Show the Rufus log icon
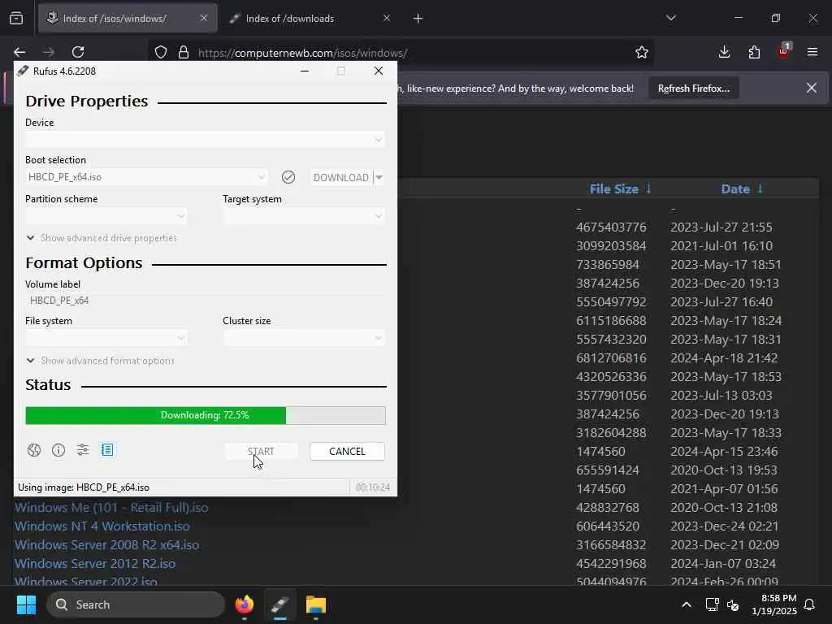Viewport: 832px width, 624px height. click(x=107, y=450)
